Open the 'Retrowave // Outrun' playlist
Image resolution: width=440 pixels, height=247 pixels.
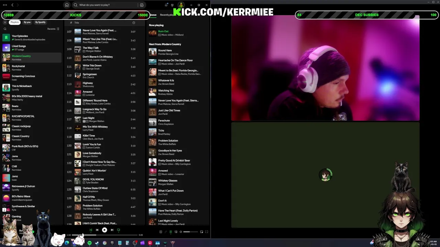tap(32, 188)
